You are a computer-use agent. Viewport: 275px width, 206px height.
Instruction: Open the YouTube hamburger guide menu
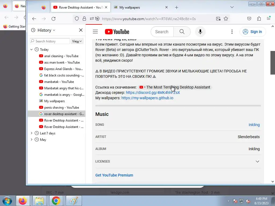click(x=95, y=32)
